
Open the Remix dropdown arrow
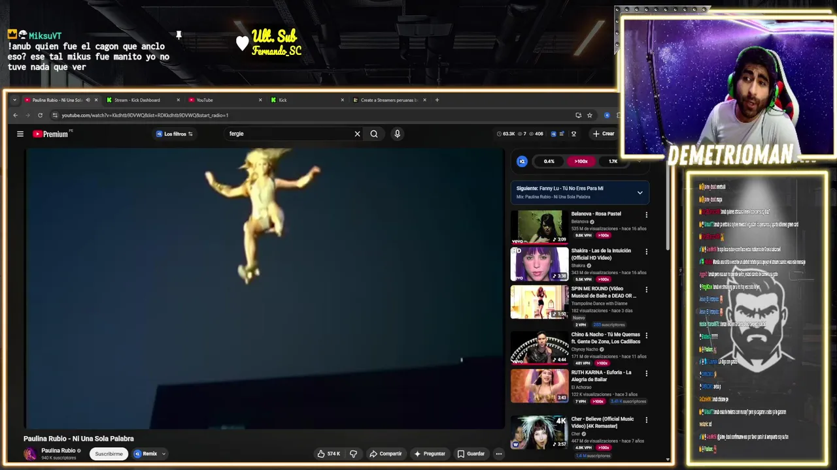click(x=163, y=454)
